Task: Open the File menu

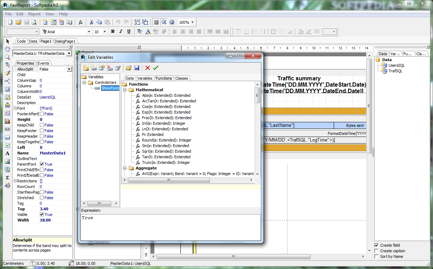Action: 8,14
